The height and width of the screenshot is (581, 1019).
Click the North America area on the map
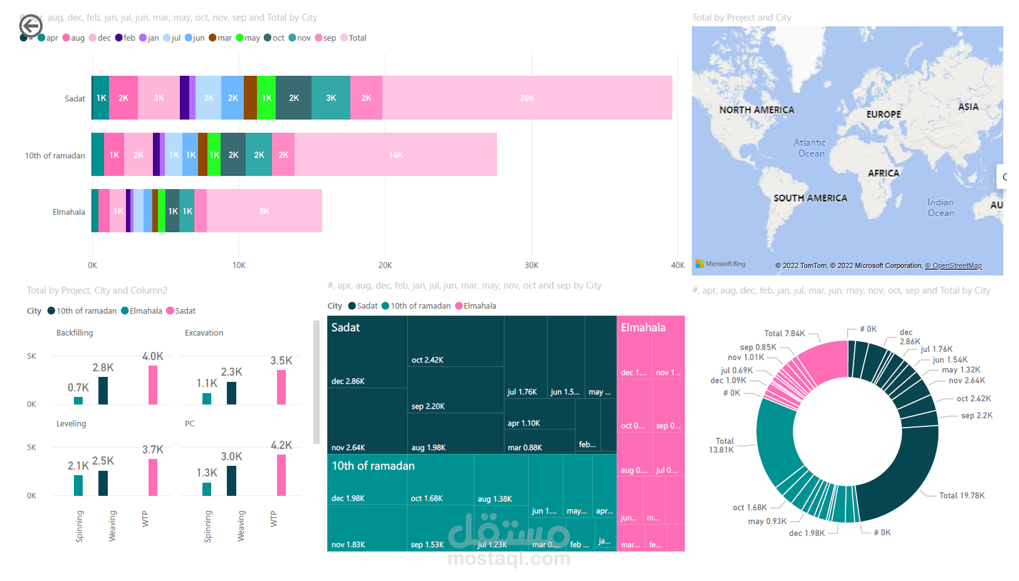pos(756,110)
